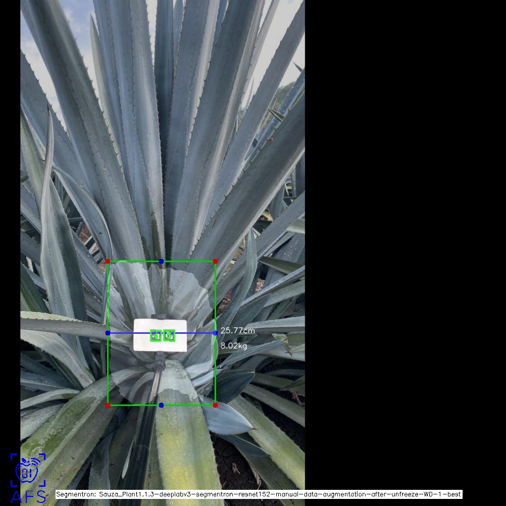Select the bottom-left red corner handle
The height and width of the screenshot is (506, 506).
tap(108, 406)
